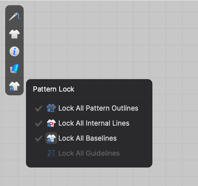
Task: Select the blue fabric sheet icon
Action: click(14, 69)
